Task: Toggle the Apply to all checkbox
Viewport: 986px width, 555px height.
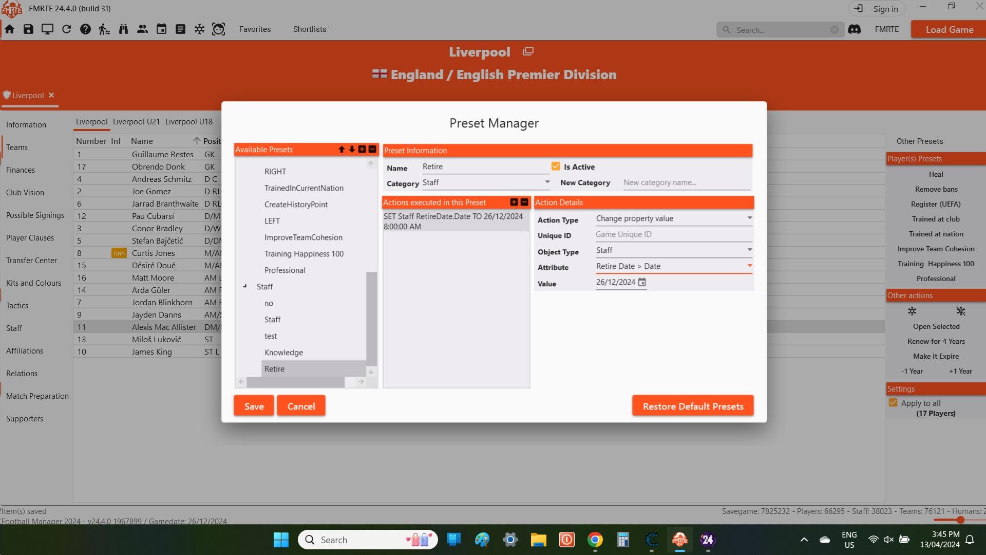Action: (893, 402)
